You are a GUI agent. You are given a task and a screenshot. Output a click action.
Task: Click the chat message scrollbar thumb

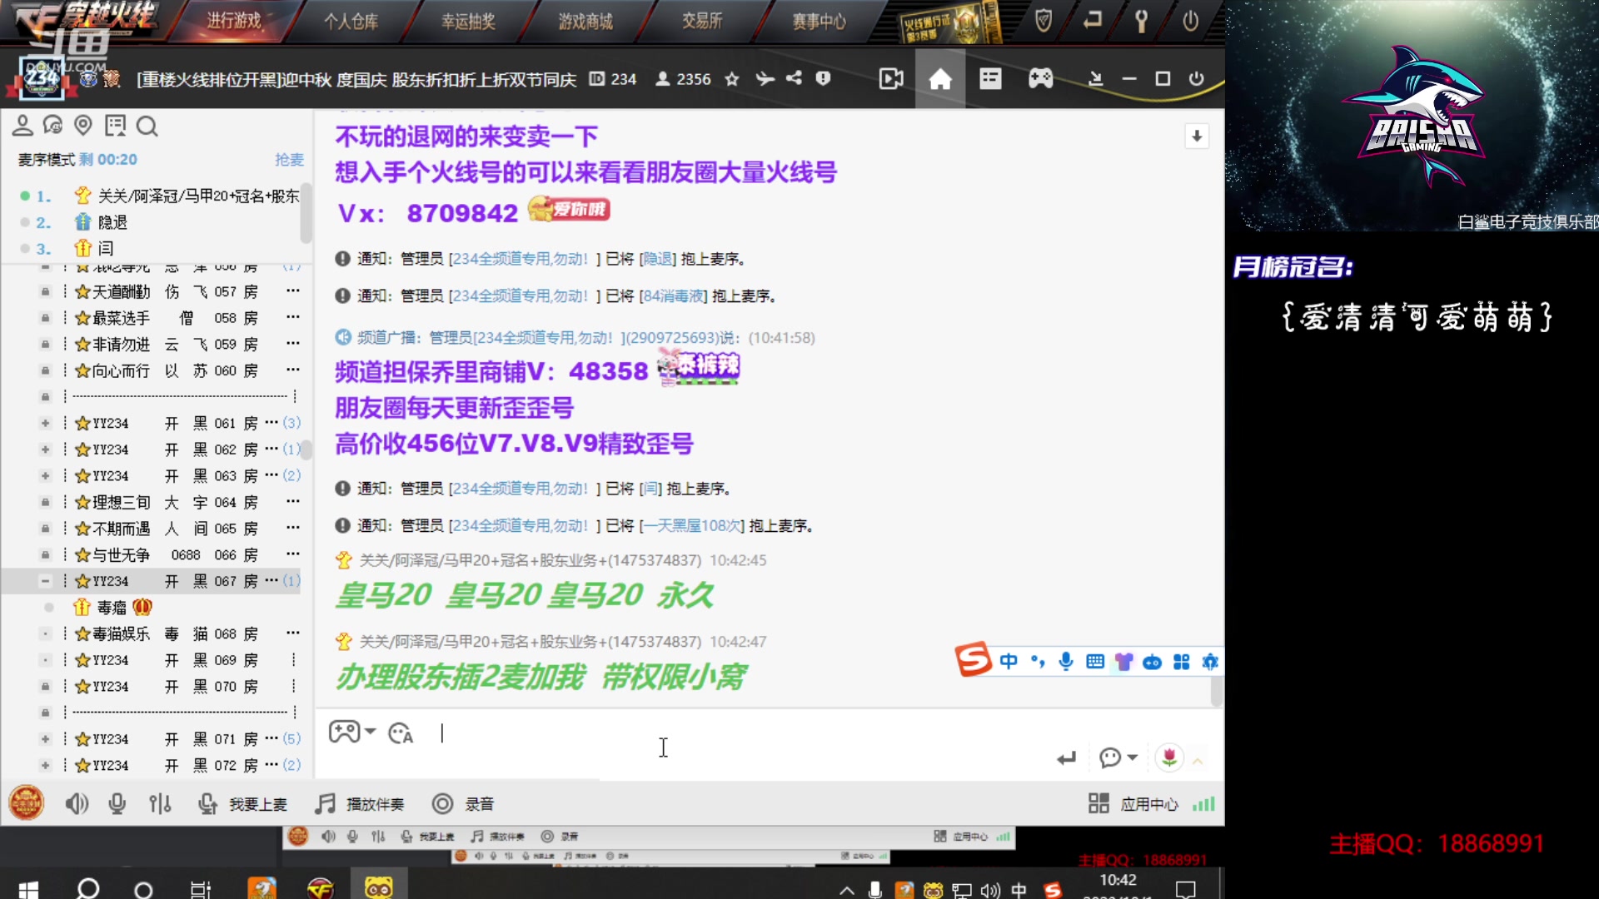pyautogui.click(x=1216, y=691)
